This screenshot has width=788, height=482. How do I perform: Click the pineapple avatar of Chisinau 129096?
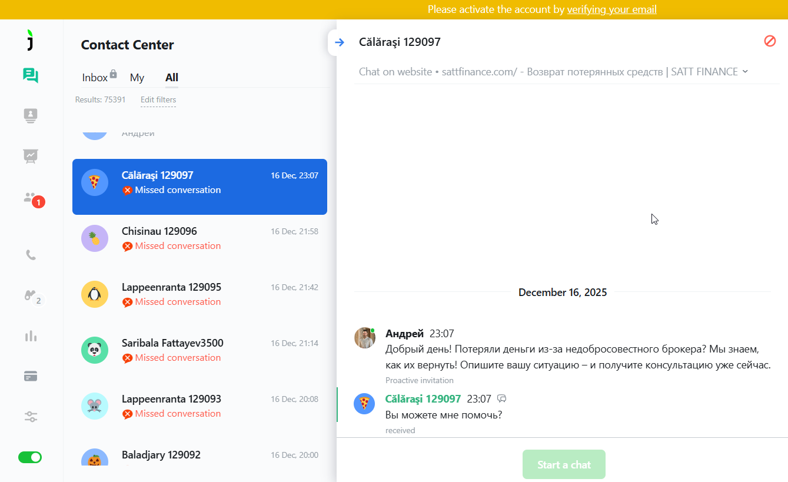[95, 238]
